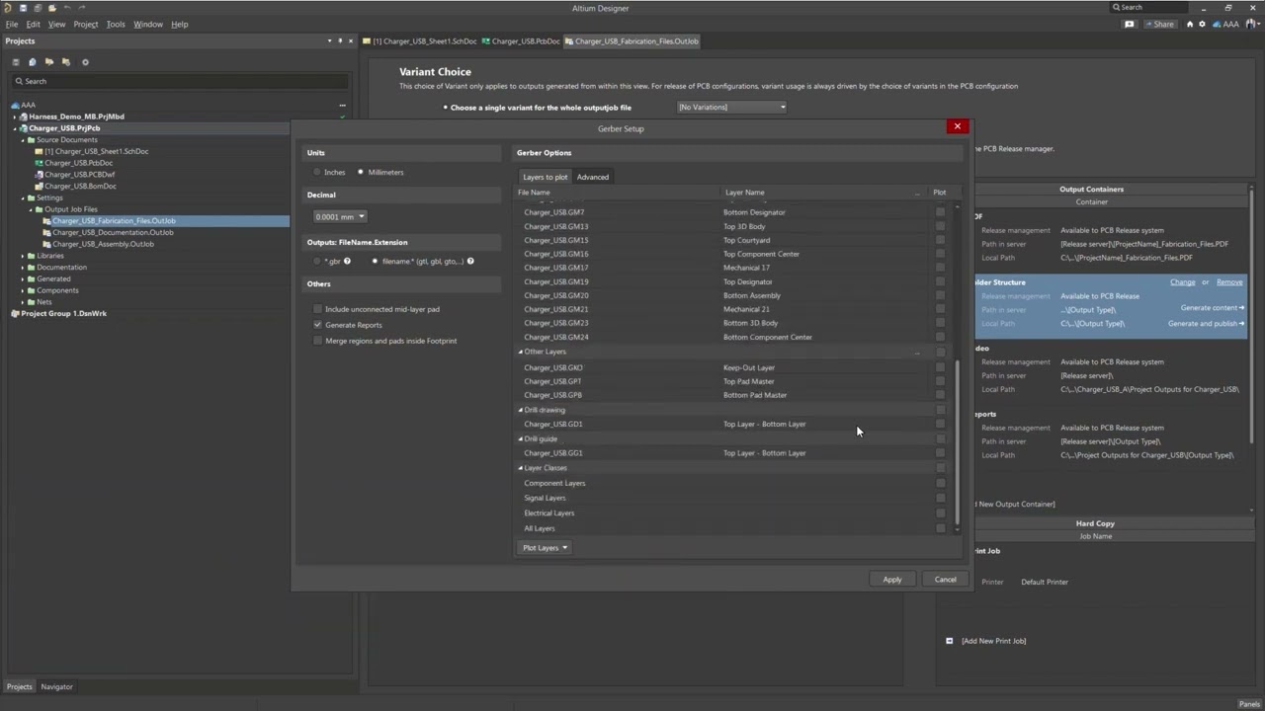Viewport: 1265px width, 711px height.
Task: Click the Apply button
Action: point(891,580)
